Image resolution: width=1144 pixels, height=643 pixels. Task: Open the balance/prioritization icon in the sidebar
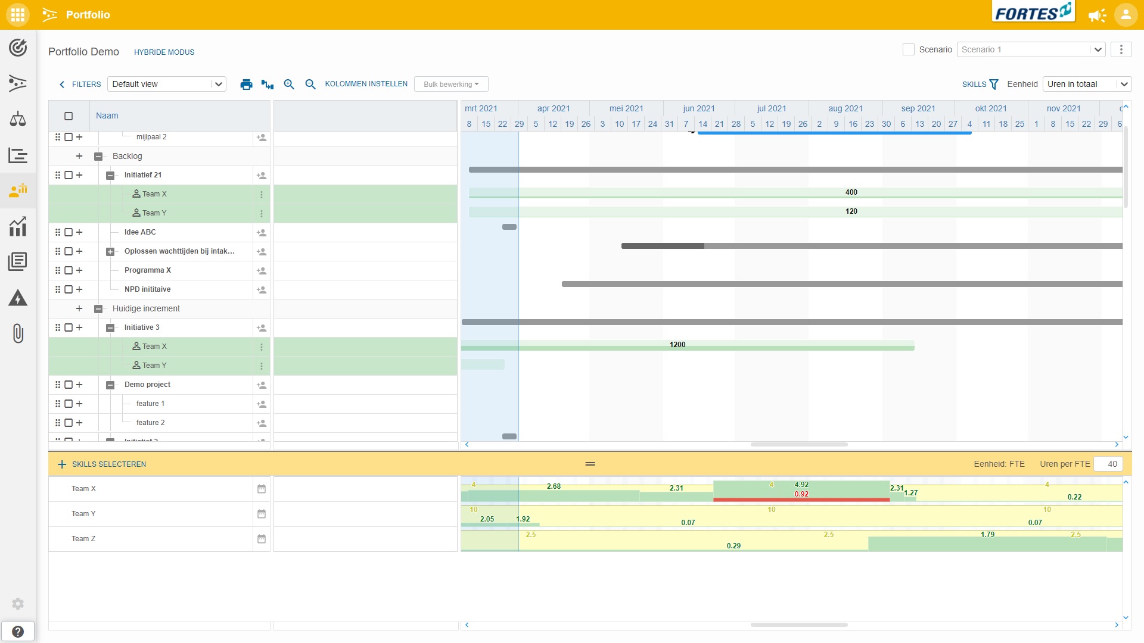18,119
